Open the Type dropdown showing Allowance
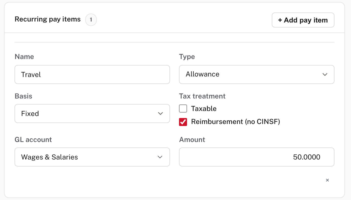This screenshot has height=200, width=351. tap(256, 74)
